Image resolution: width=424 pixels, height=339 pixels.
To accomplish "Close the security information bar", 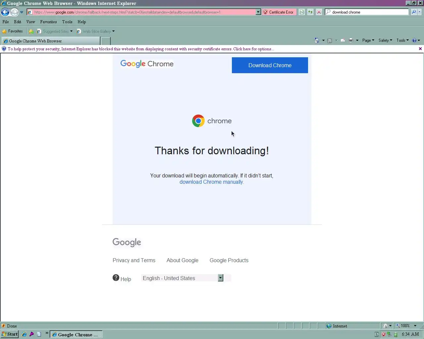I will [x=420, y=49].
